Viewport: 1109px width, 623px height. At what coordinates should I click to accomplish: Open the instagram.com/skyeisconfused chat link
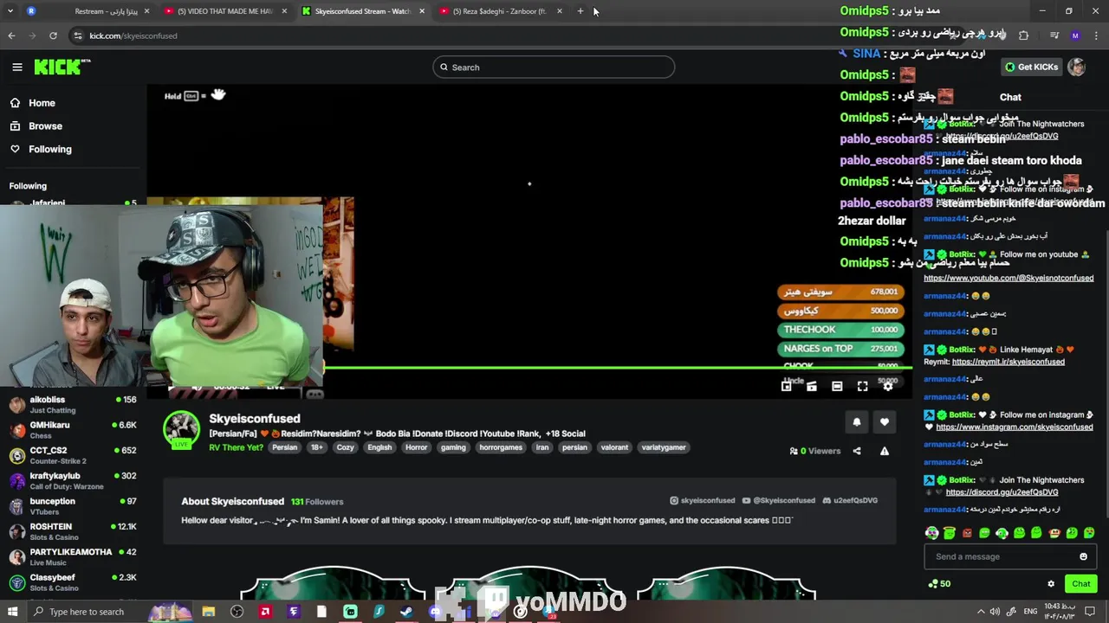tap(1014, 427)
